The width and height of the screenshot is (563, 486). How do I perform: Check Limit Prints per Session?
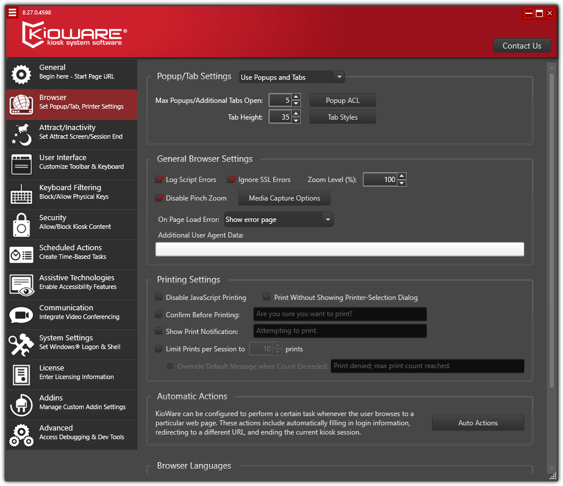tap(158, 348)
